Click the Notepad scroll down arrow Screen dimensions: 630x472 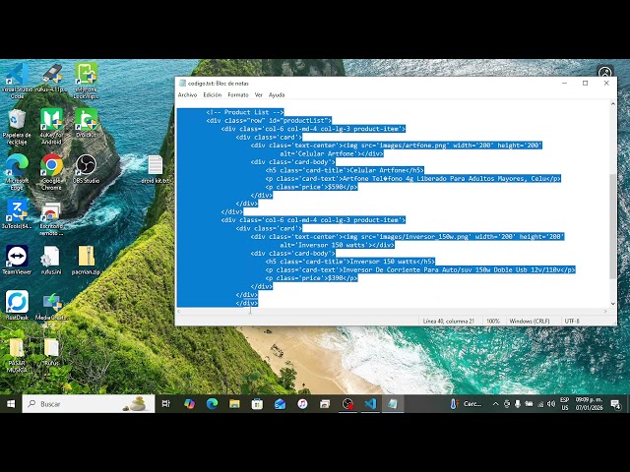point(612,304)
